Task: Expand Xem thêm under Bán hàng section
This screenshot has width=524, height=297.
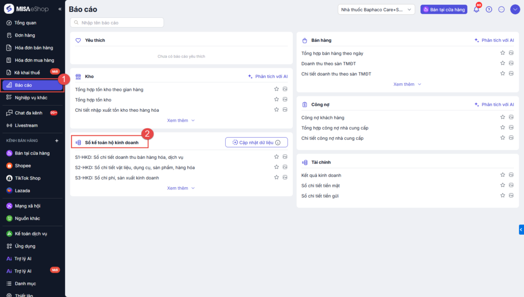Action: [407, 84]
